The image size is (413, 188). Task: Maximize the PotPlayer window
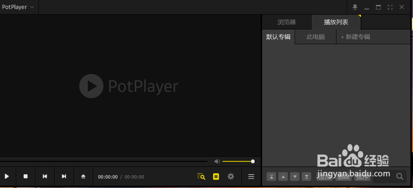(378, 7)
